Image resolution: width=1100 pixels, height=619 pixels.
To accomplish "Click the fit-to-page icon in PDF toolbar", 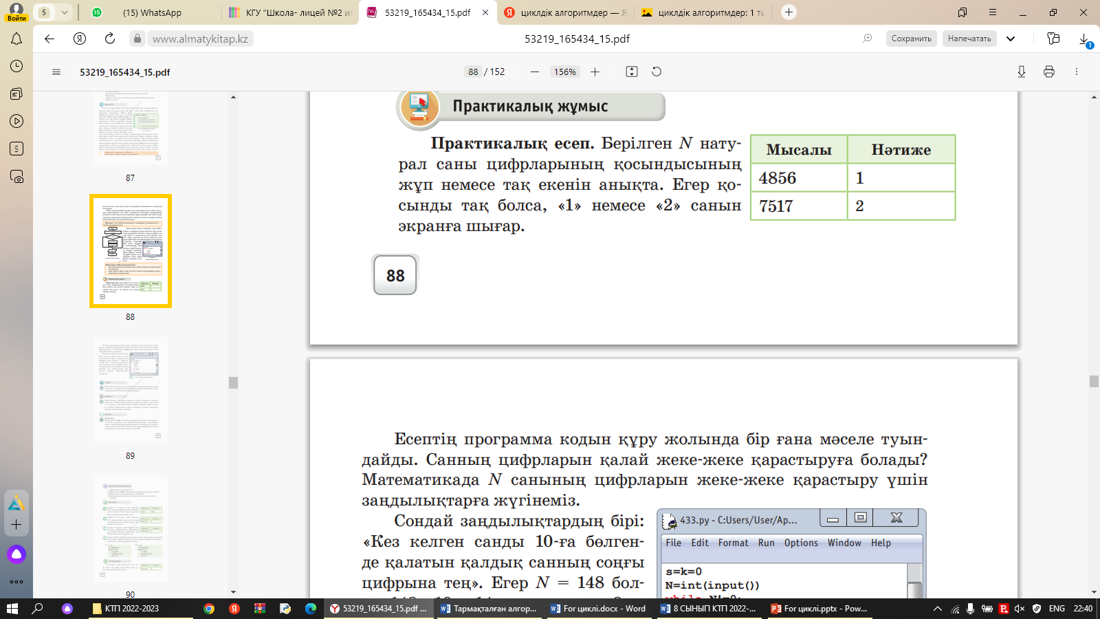I will click(632, 72).
